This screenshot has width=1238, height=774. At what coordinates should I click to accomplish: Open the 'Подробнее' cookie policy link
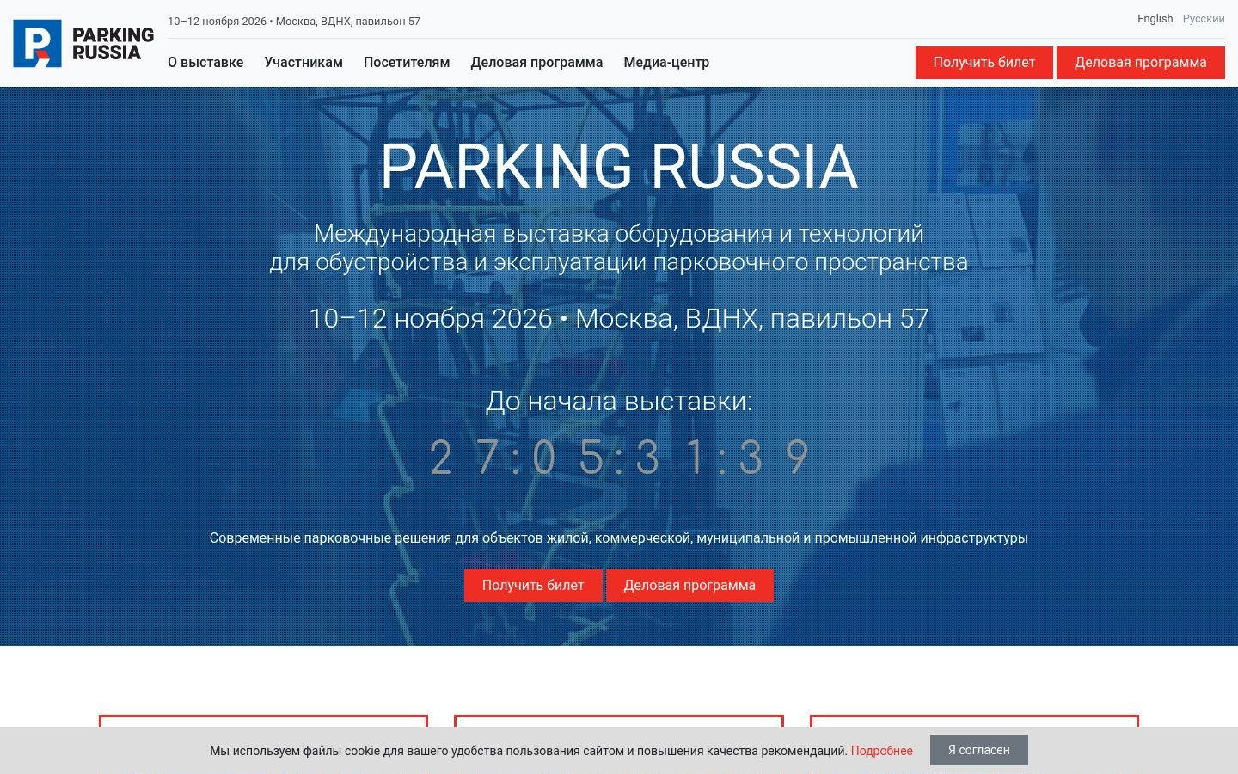(882, 751)
